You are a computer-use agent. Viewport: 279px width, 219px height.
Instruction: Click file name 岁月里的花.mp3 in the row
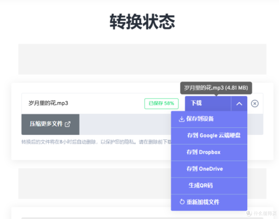(48, 103)
